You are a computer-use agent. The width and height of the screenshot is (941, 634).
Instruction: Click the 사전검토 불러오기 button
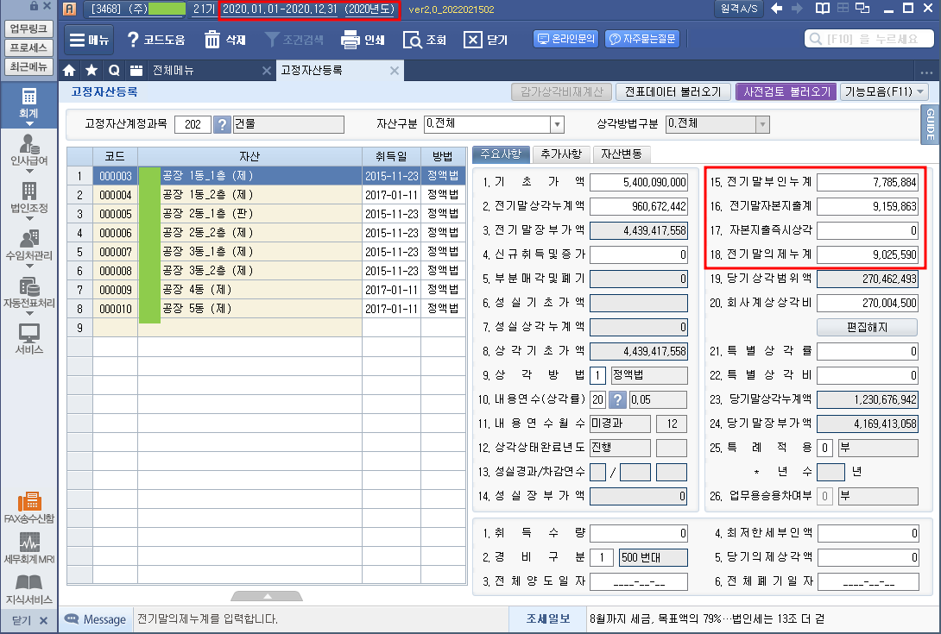pos(785,91)
